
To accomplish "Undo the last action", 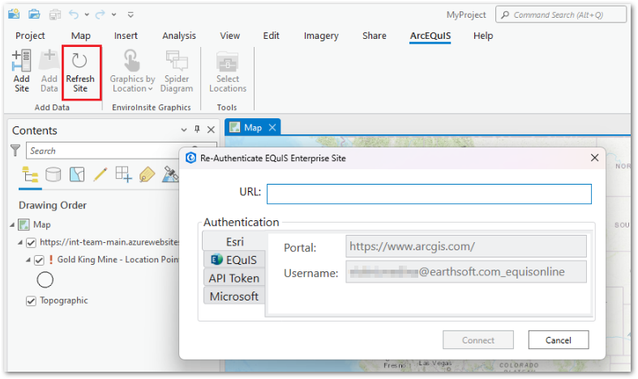I will point(74,15).
